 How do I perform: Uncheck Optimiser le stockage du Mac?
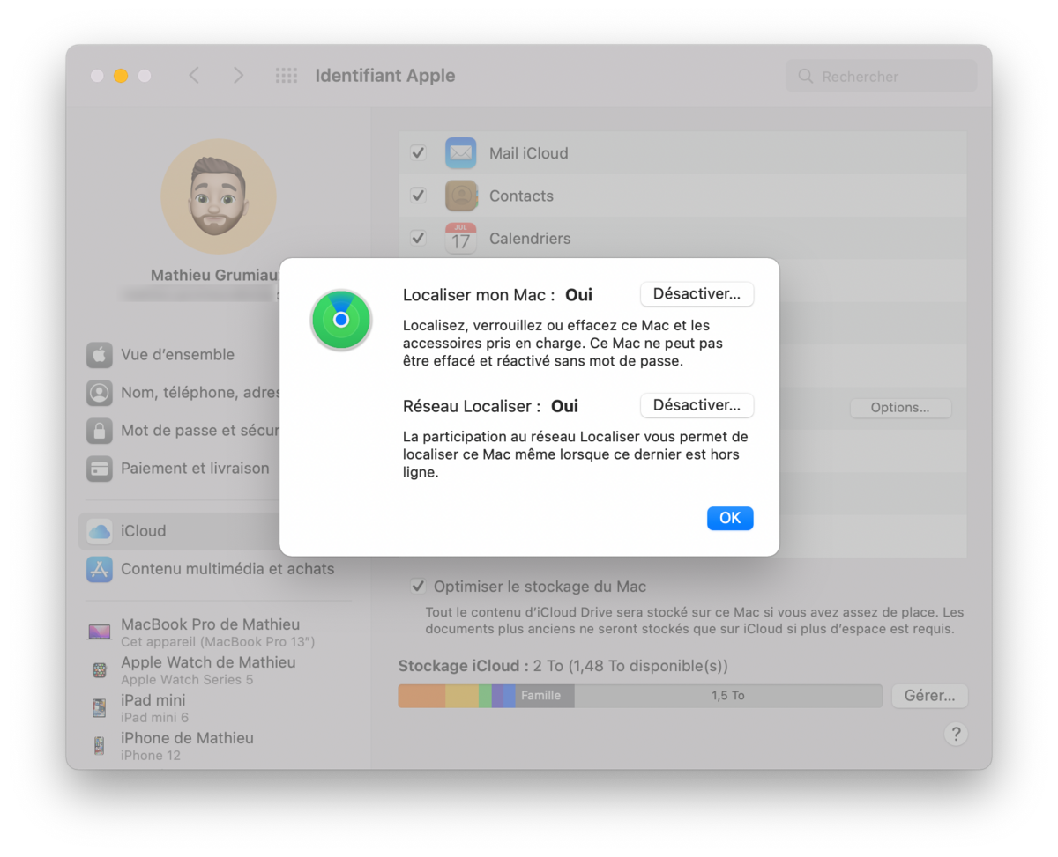click(x=418, y=587)
